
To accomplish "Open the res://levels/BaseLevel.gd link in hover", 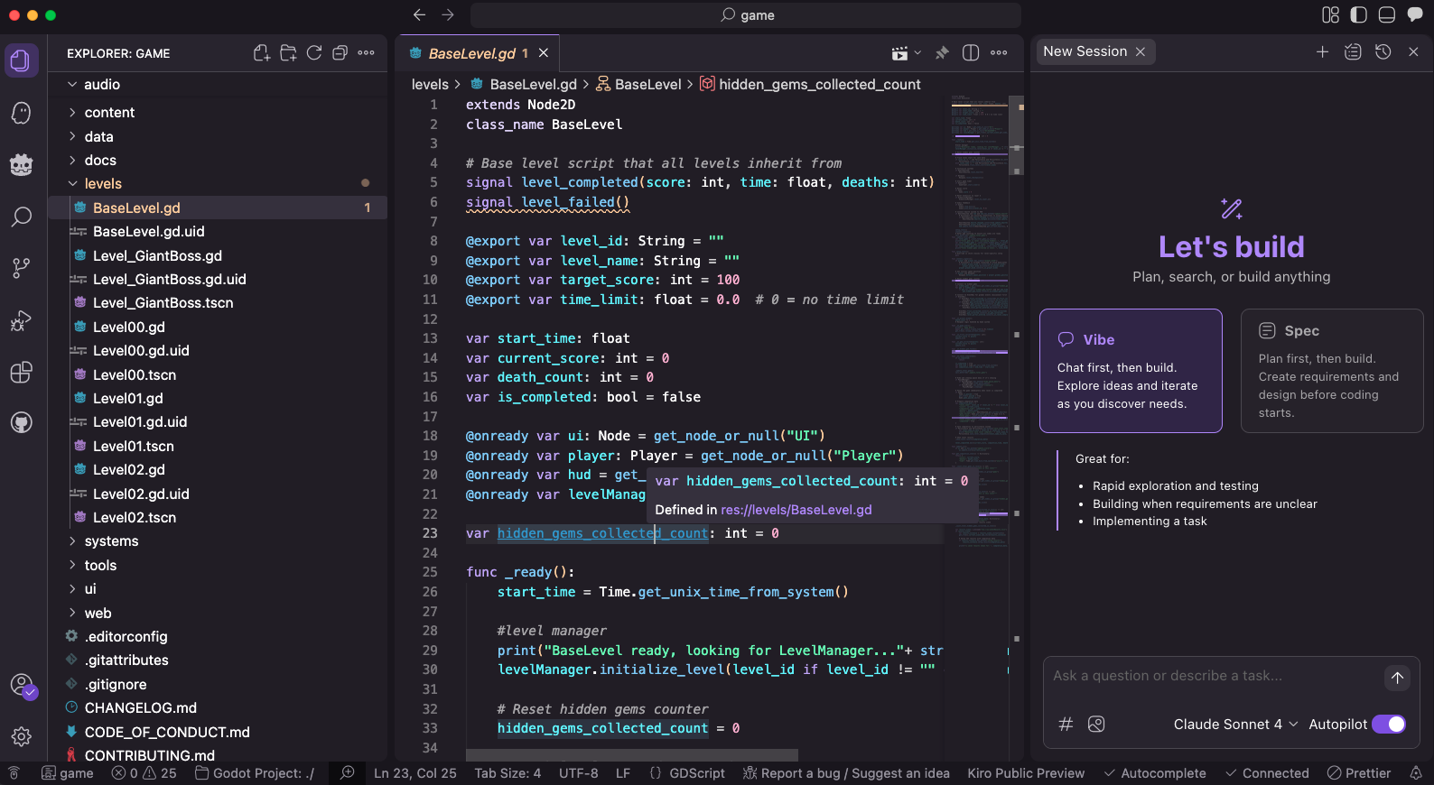I will [x=796, y=510].
